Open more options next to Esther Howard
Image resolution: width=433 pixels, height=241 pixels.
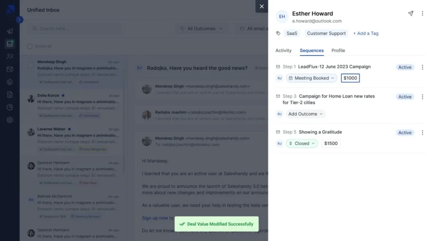click(422, 13)
